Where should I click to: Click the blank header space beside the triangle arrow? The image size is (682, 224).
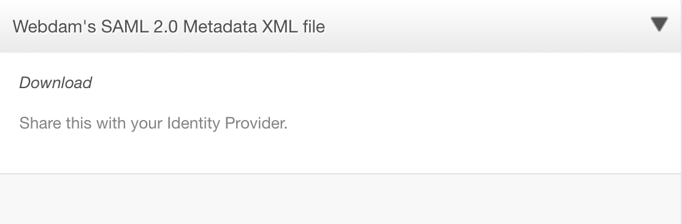[487, 26]
